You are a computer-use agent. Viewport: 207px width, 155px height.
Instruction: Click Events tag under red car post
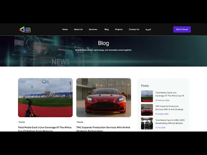point(80,122)
